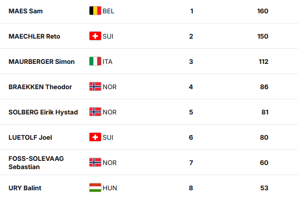This screenshot has width=298, height=199.
Task: Click the Belgian flag beside Maes Sam
Action: pos(95,11)
